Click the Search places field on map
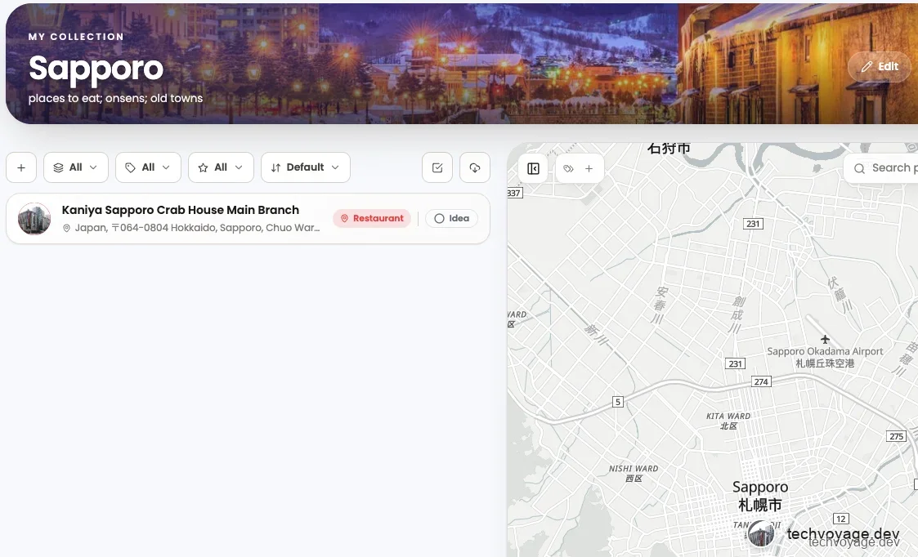918x557 pixels. (x=881, y=168)
